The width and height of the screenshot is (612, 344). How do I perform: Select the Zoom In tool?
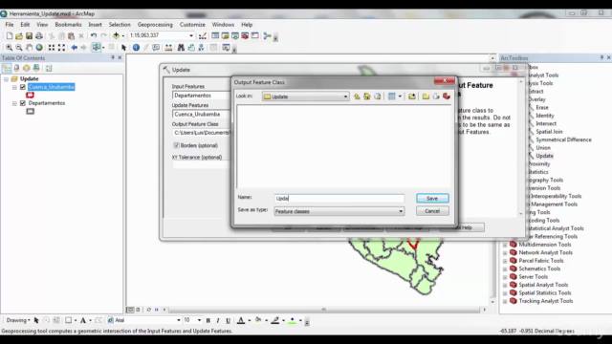click(x=9, y=48)
